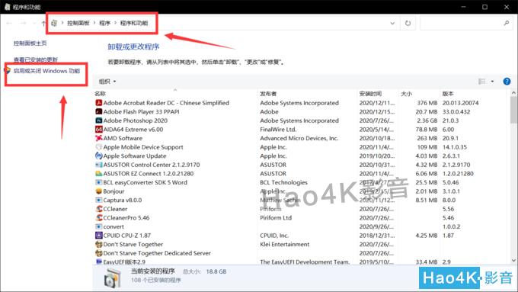
Task: Click the Adobe Photoshop 2020 icon
Action: (98, 120)
